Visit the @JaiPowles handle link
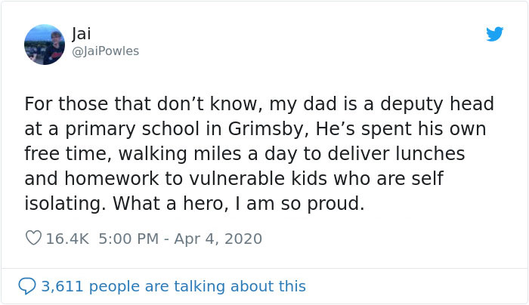The width and height of the screenshot is (529, 305). [x=105, y=51]
